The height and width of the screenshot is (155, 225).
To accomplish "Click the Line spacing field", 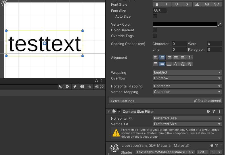I will coord(179,50).
